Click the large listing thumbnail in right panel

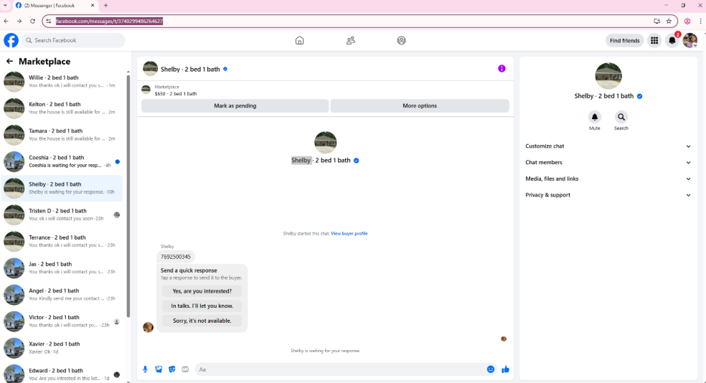608,75
